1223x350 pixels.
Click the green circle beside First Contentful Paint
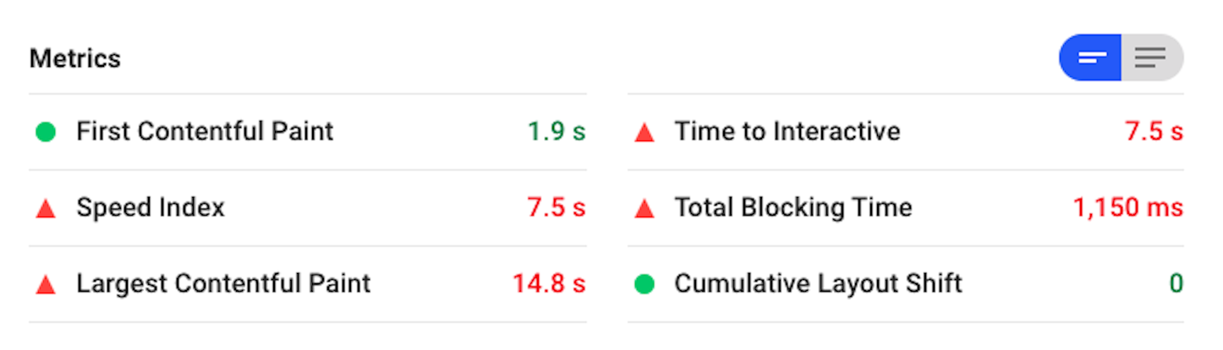(46, 132)
